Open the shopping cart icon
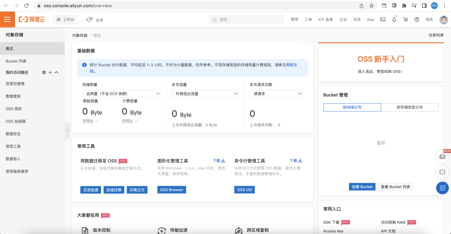 point(405,20)
